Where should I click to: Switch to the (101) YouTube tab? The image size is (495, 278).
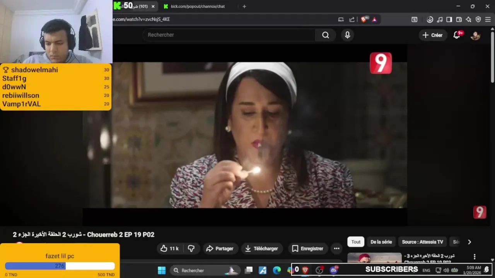click(x=135, y=6)
